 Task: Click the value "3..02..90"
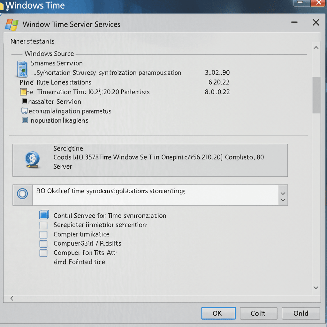[x=217, y=72]
